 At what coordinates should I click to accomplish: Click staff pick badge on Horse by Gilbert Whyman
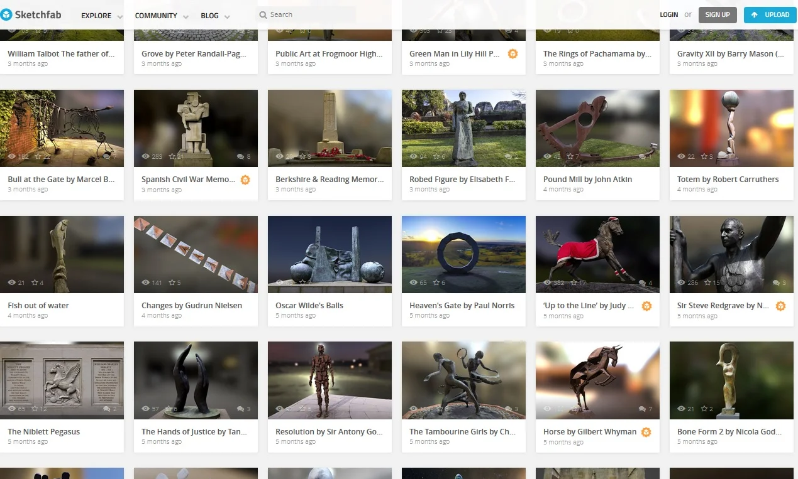pyautogui.click(x=646, y=432)
